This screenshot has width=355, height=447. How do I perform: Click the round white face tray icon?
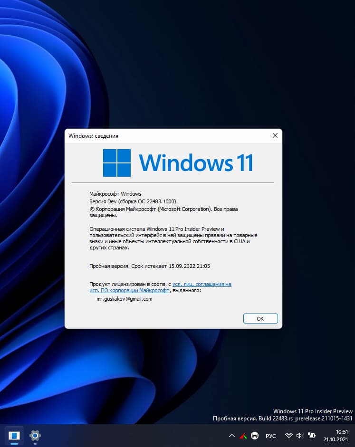(255, 436)
